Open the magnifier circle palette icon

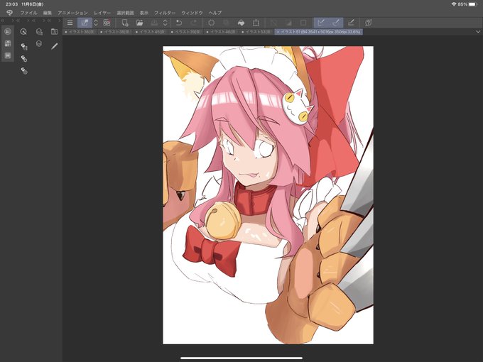(x=23, y=31)
